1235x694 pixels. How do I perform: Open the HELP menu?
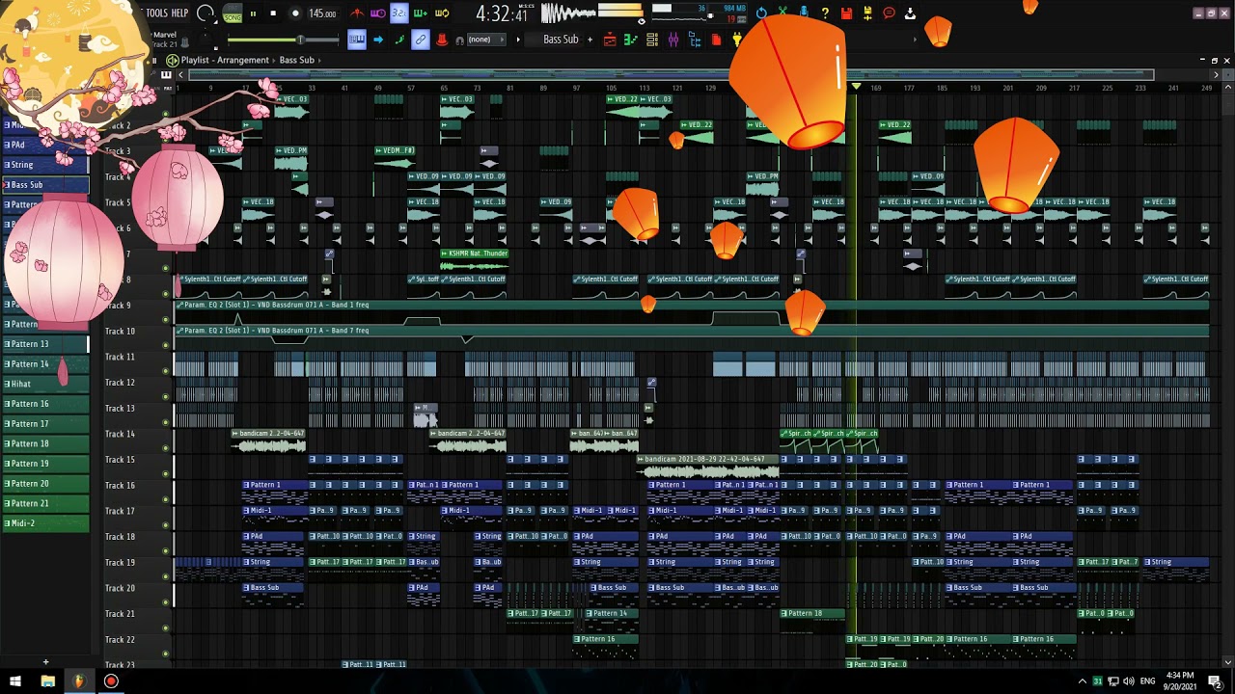(x=179, y=13)
